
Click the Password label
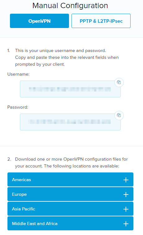pos(18,107)
